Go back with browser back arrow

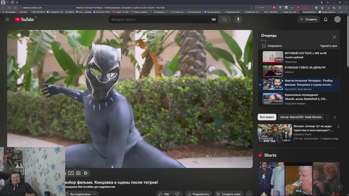point(3,8)
